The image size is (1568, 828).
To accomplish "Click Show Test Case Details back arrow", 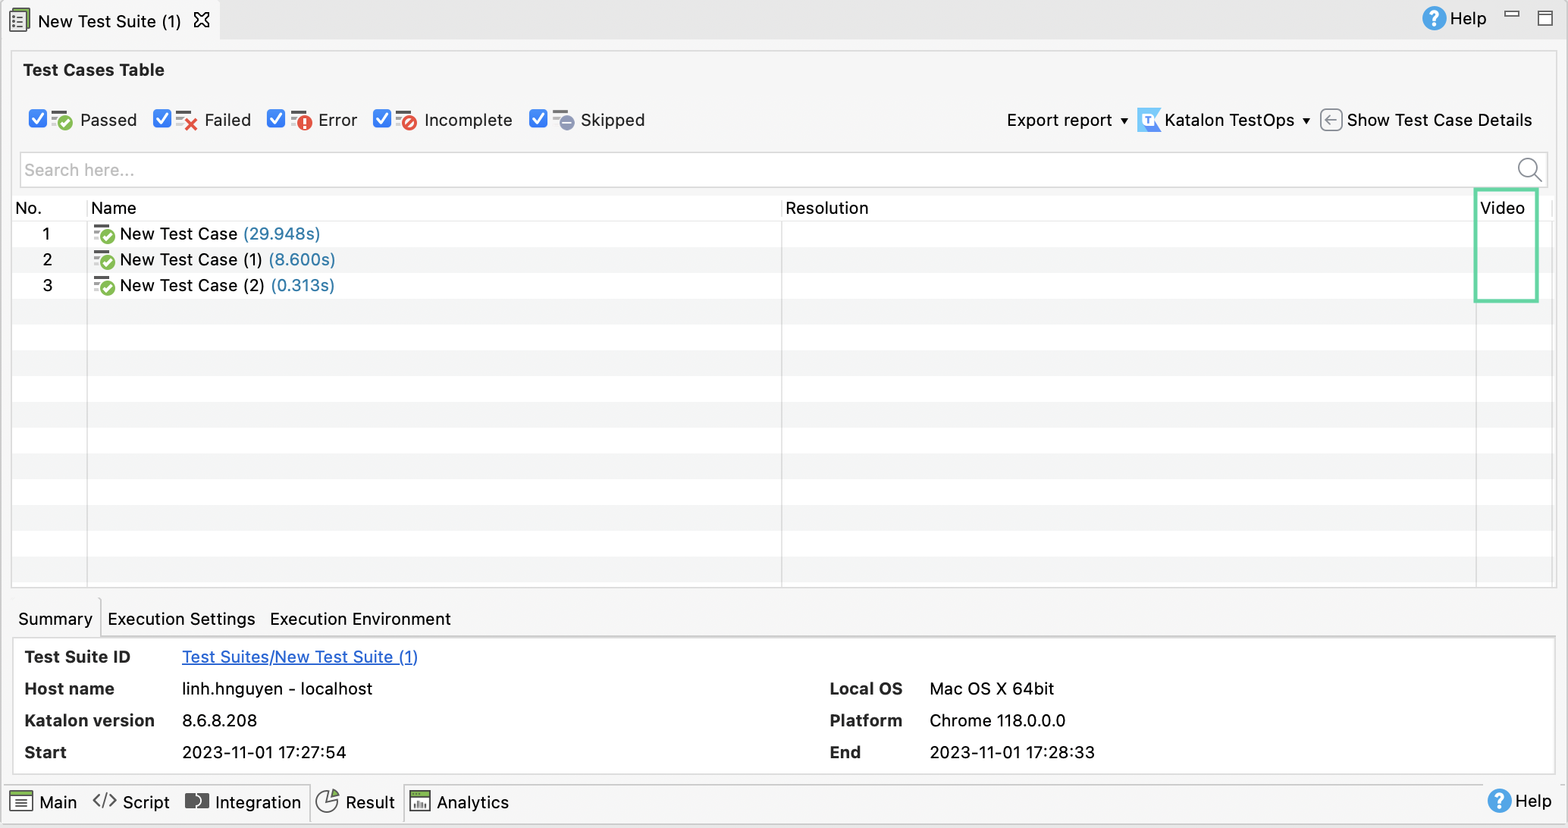I will [x=1331, y=120].
